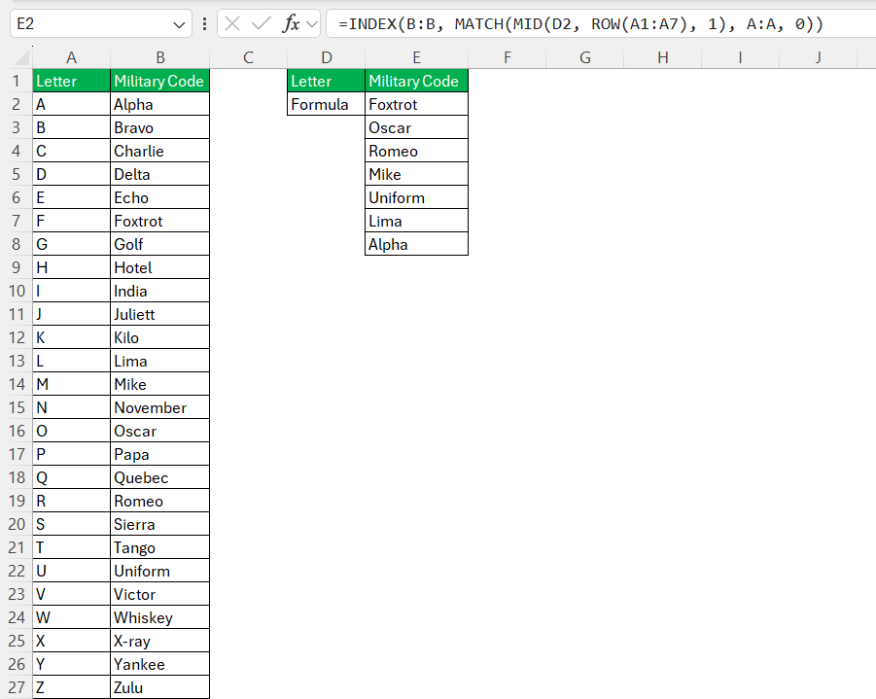
Task: Select row 1 header
Action: click(x=17, y=81)
